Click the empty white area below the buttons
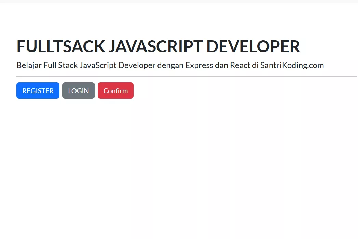358x239 pixels. pyautogui.click(x=179, y=169)
